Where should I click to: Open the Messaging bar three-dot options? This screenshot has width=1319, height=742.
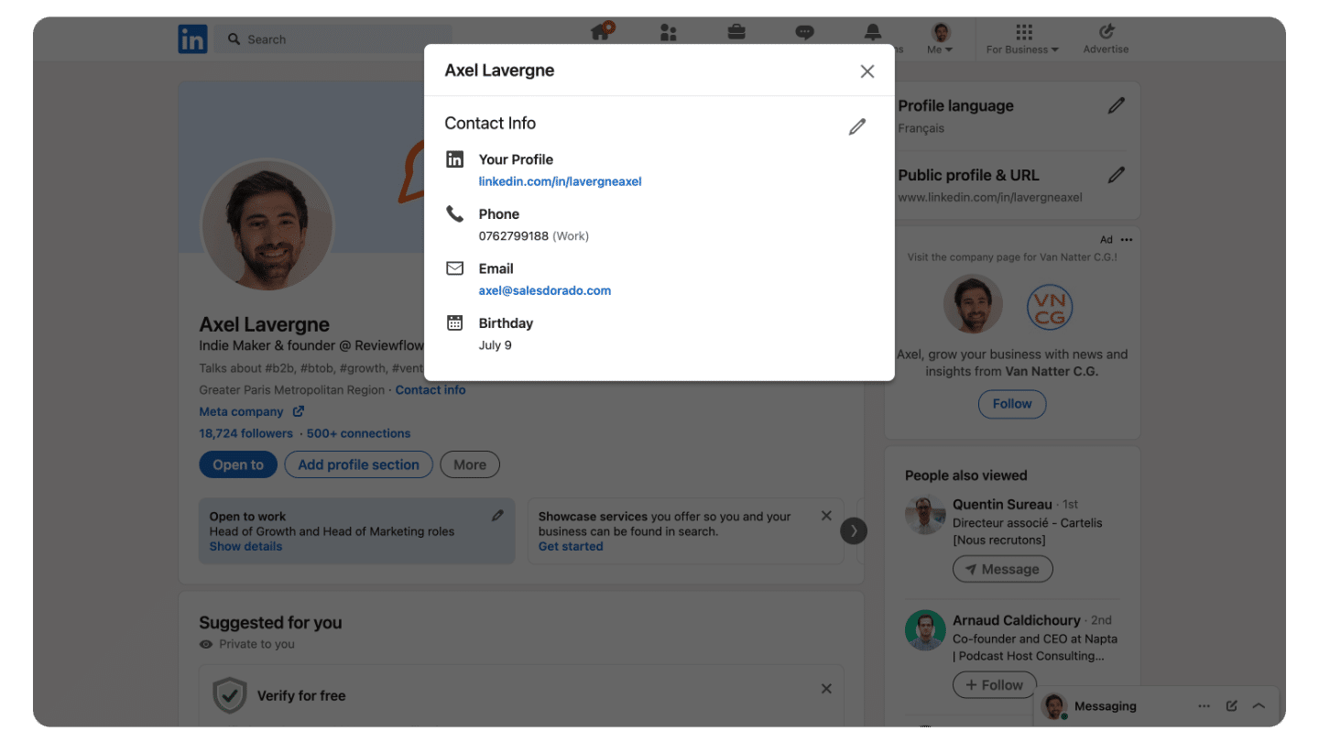pos(1204,706)
